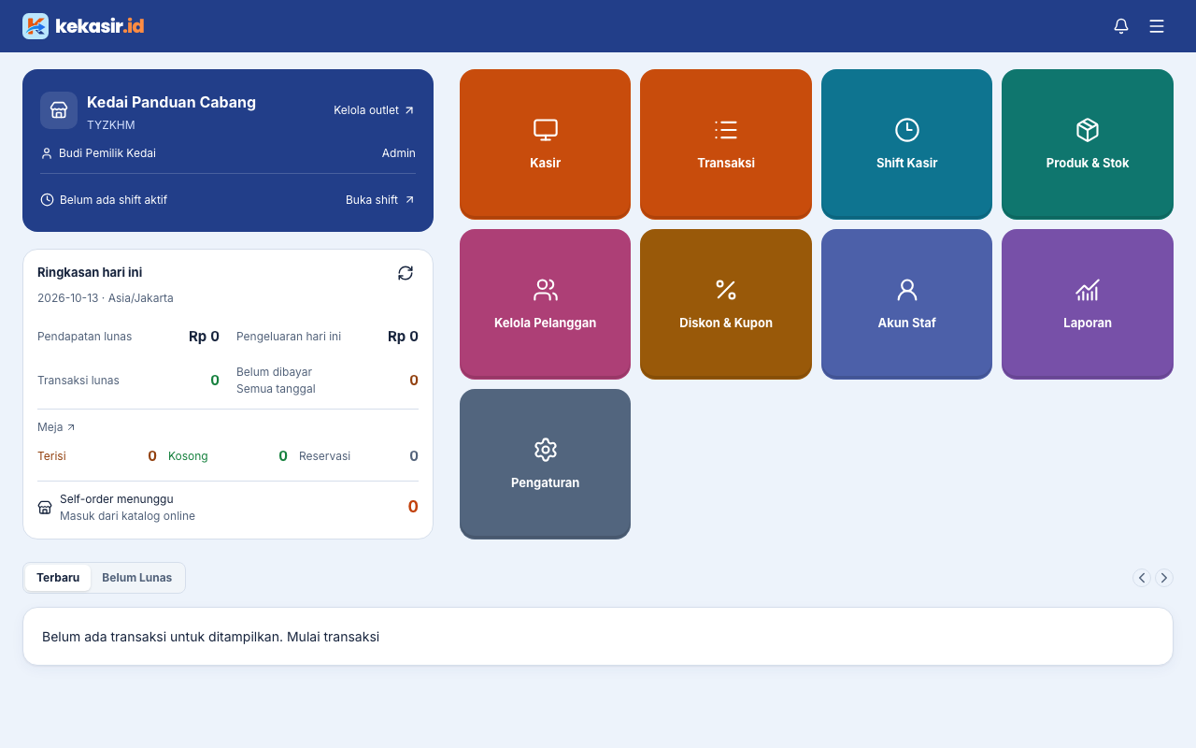1196x748 pixels.
Task: Open the hamburger menu
Action: 1157,26
